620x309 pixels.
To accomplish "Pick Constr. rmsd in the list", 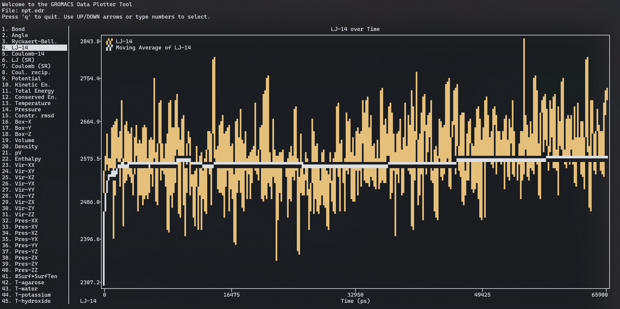I will click(x=28, y=115).
